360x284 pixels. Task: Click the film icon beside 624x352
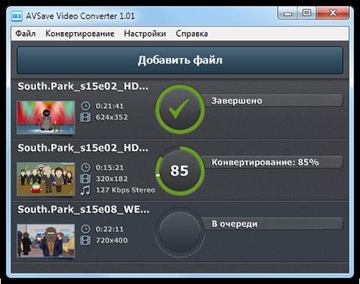tap(85, 117)
